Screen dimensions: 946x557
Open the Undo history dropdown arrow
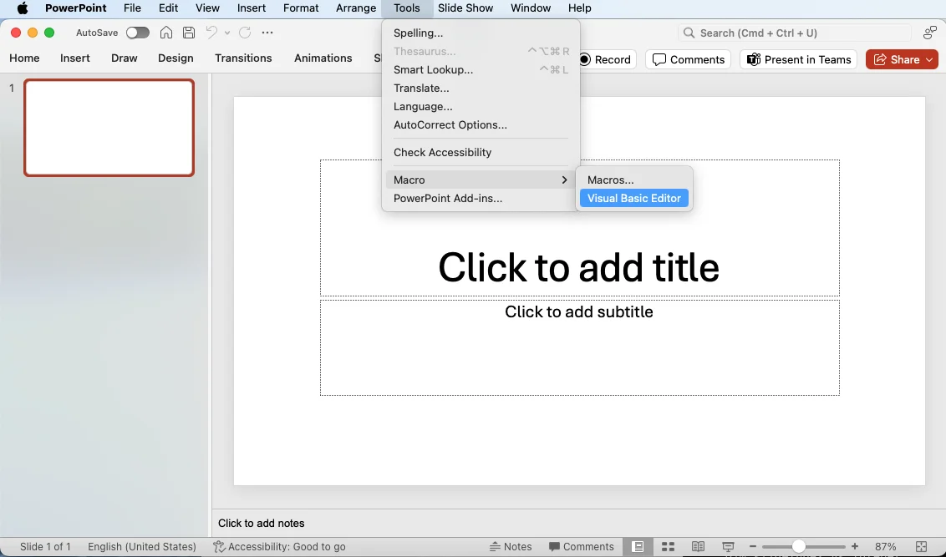pos(227,33)
